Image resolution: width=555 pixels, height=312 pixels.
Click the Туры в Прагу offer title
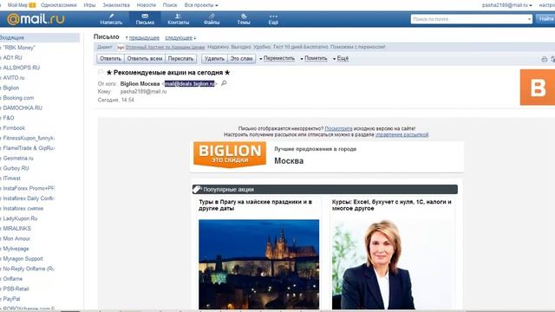pyautogui.click(x=256, y=205)
